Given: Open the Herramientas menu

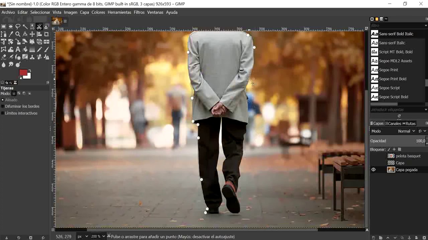Looking at the screenshot, I should coord(119,12).
